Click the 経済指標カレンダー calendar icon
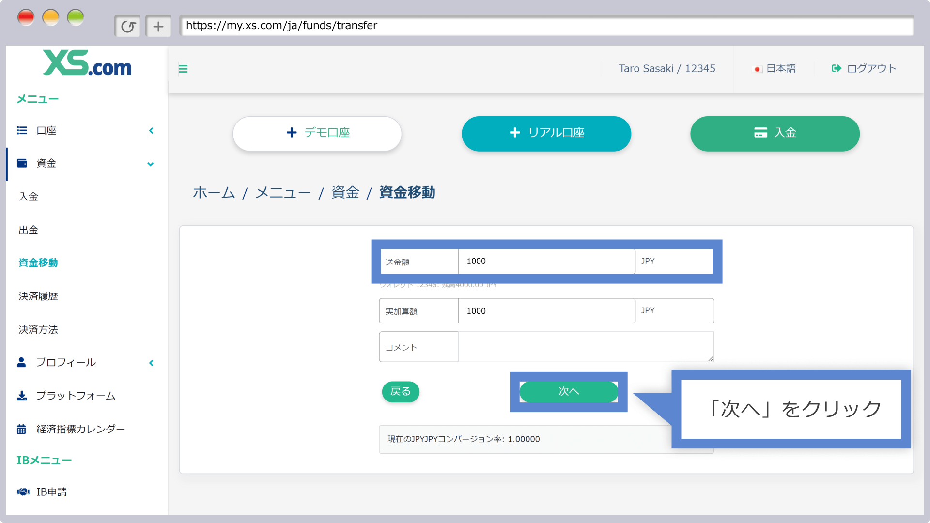Screen dimensions: 930x523 click(x=21, y=429)
